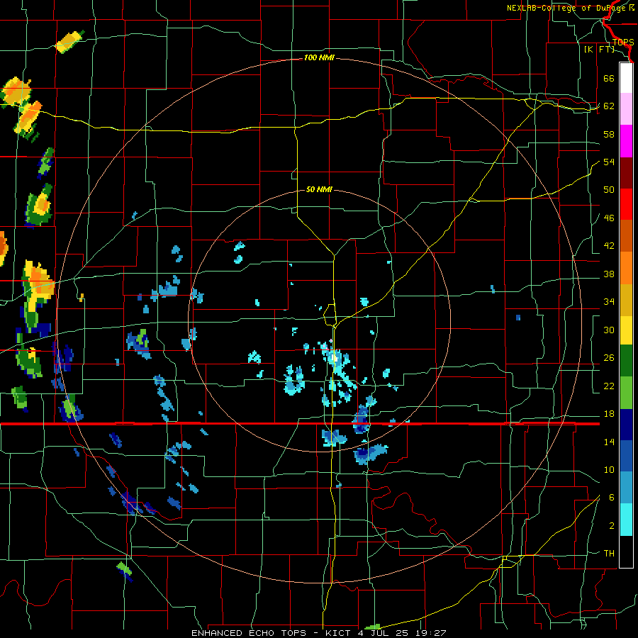Click the 2 value on the color scale
This screenshot has height=638, width=638.
pos(612,526)
